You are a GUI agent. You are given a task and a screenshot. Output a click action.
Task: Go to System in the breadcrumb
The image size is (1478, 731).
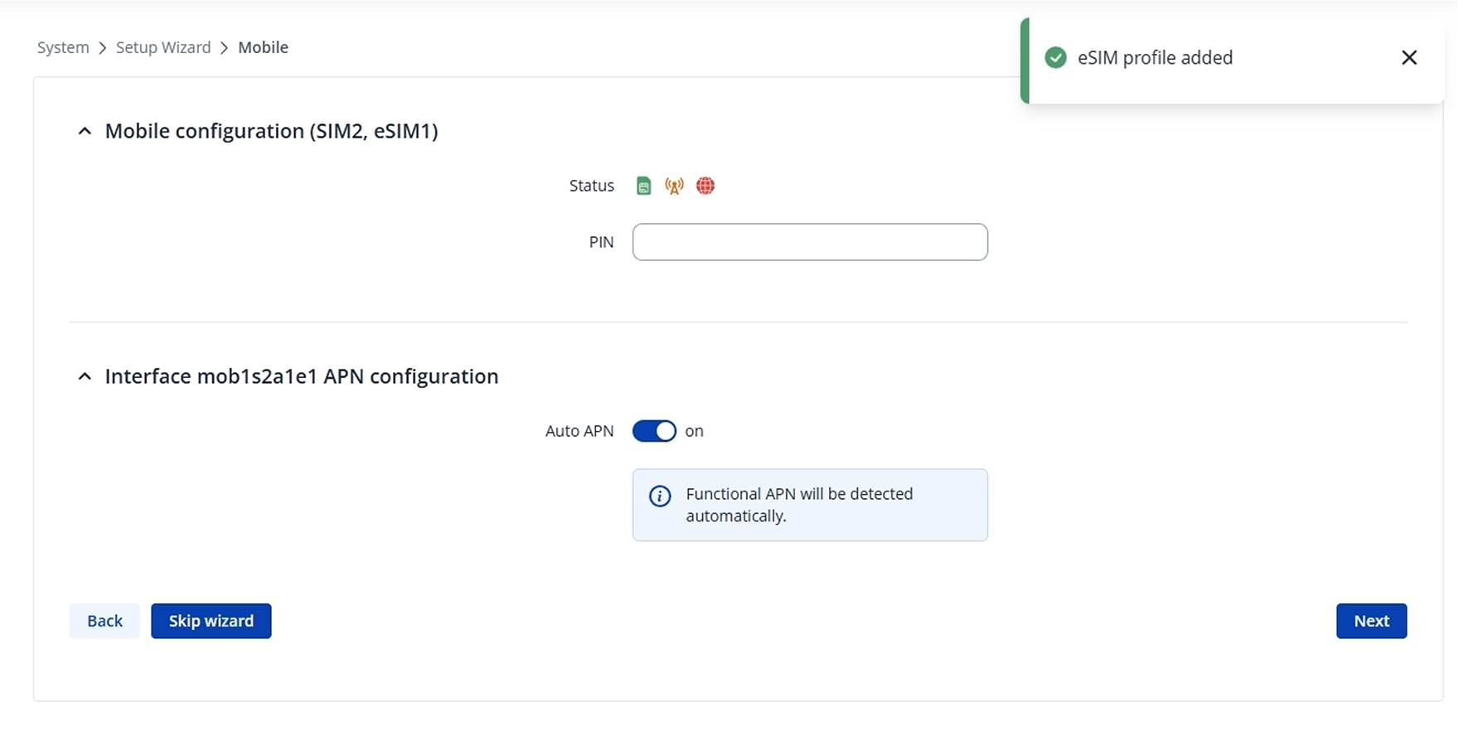point(63,48)
